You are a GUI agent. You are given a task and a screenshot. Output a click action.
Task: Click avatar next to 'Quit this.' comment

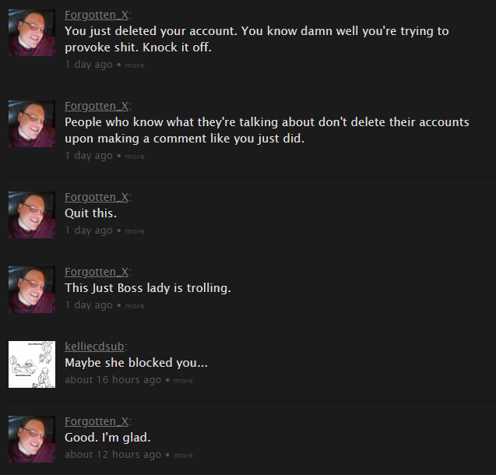coord(32,215)
